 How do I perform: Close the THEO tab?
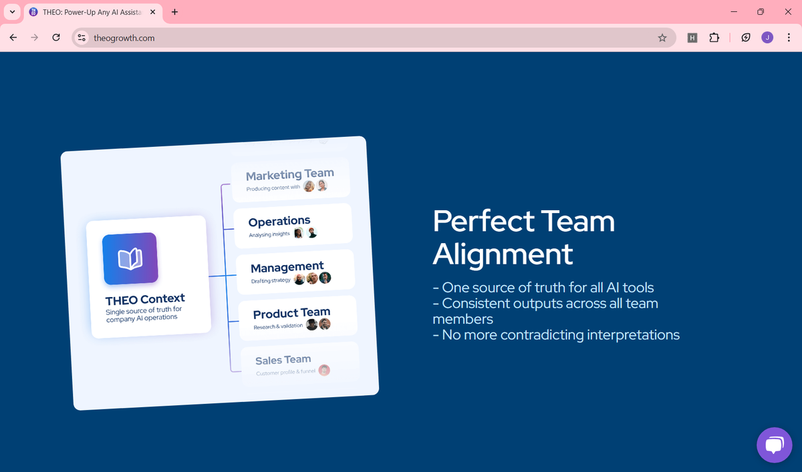point(152,12)
